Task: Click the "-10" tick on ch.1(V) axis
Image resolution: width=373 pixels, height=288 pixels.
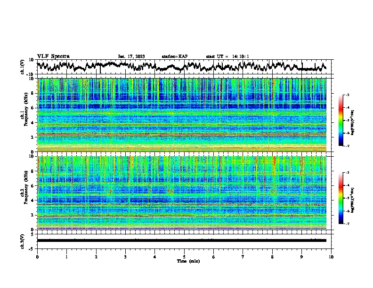Action: [31, 74]
